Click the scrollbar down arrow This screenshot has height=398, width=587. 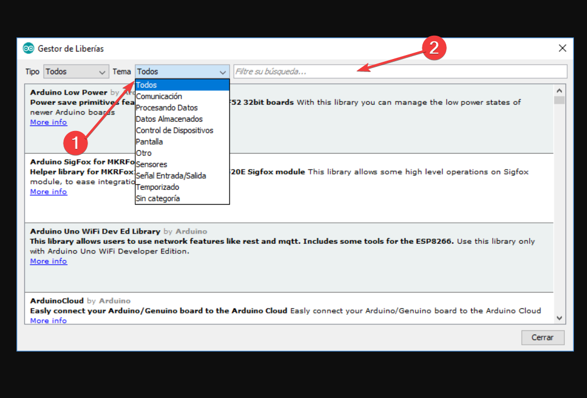559,318
